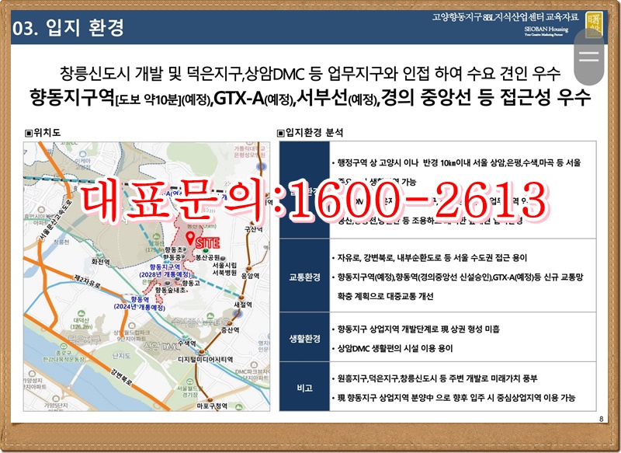Click the '디지털미디어시티역' label on map
This screenshot has height=453, width=621.
[205, 360]
